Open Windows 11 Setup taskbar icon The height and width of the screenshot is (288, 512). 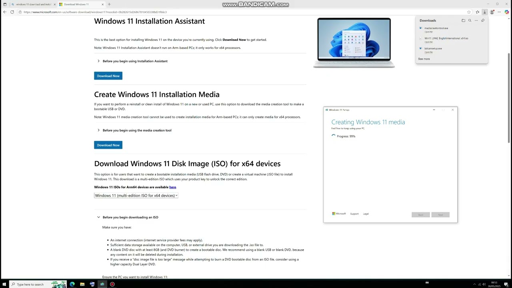tap(102, 284)
